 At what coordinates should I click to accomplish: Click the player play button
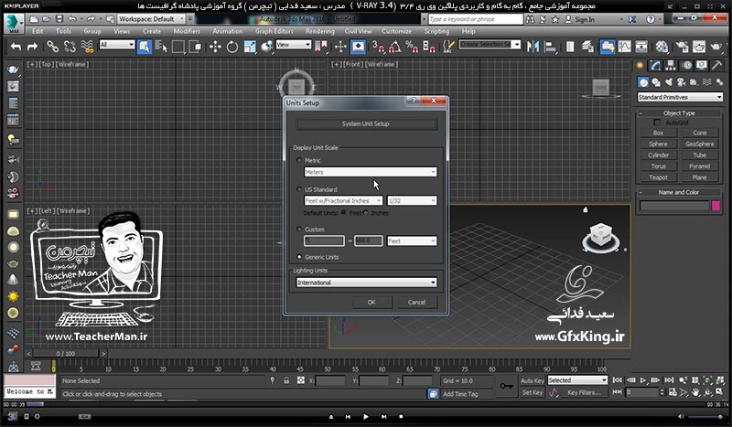365,416
